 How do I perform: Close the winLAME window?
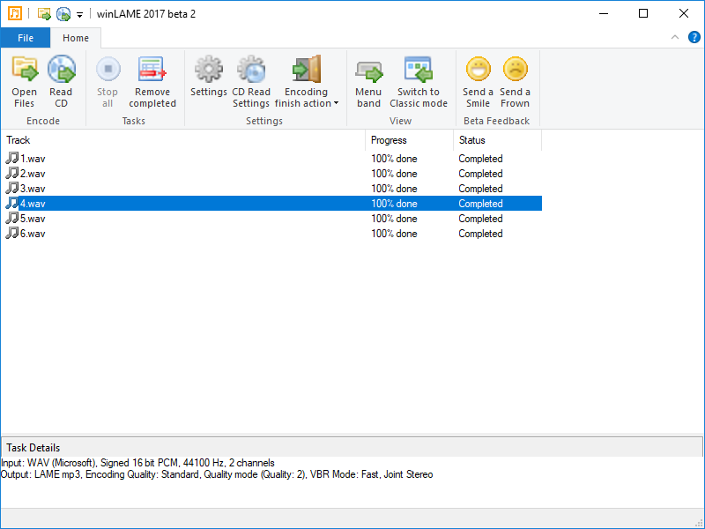click(684, 13)
